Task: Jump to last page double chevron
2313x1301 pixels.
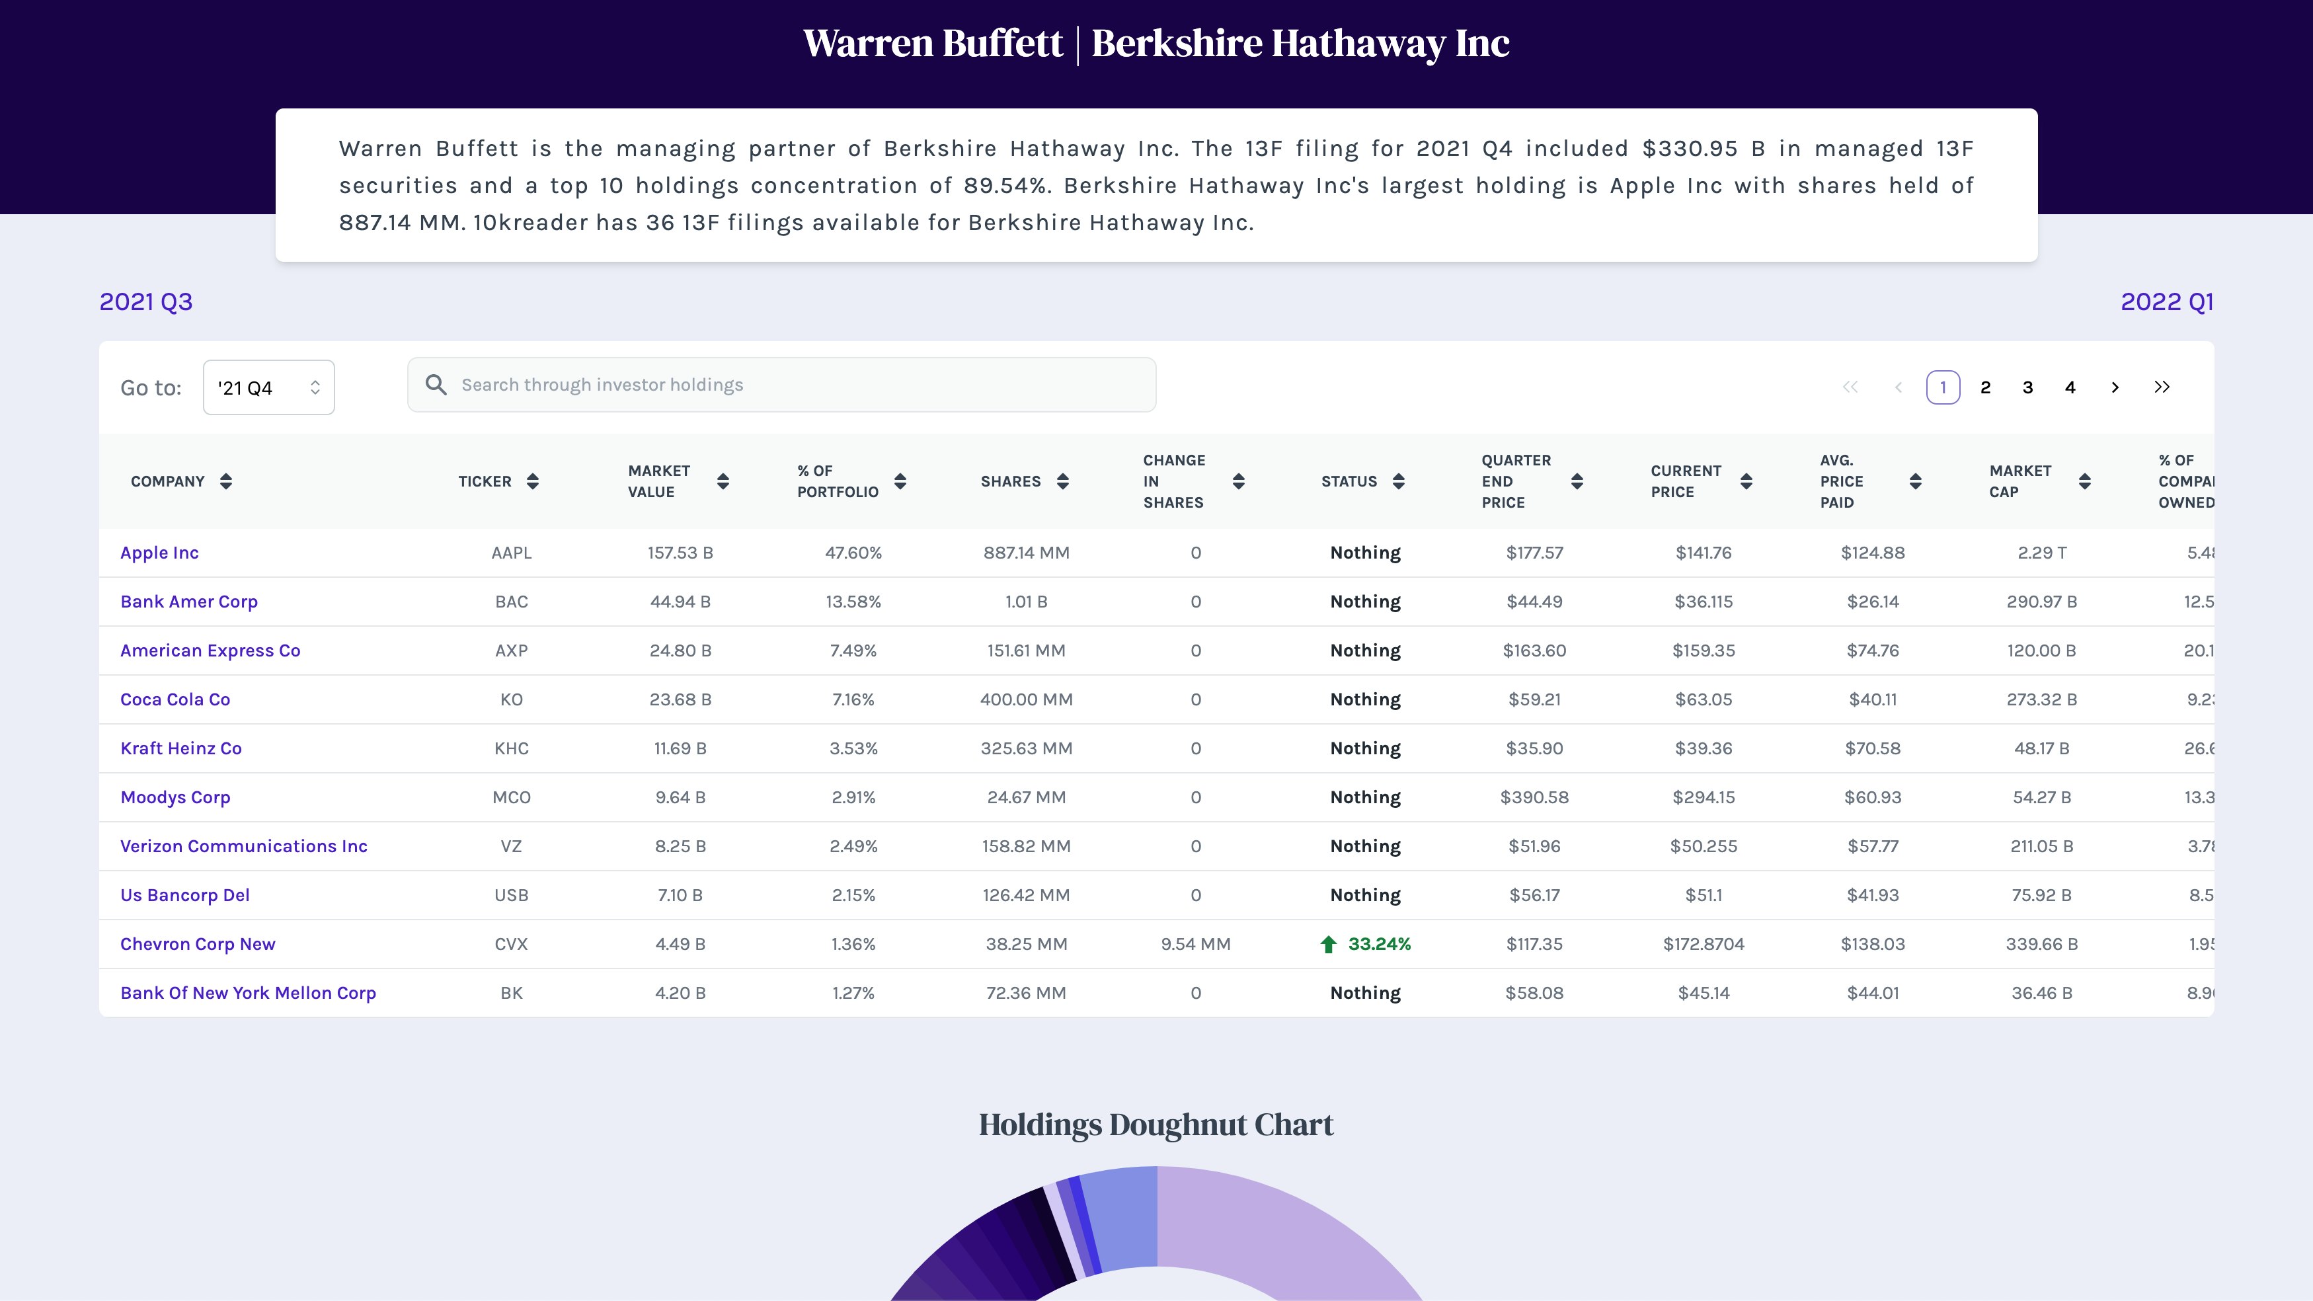Action: [2161, 387]
